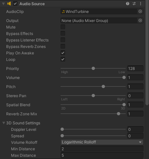Click the Max Distance input field
This screenshot has height=159, width=149.
coord(102,155)
